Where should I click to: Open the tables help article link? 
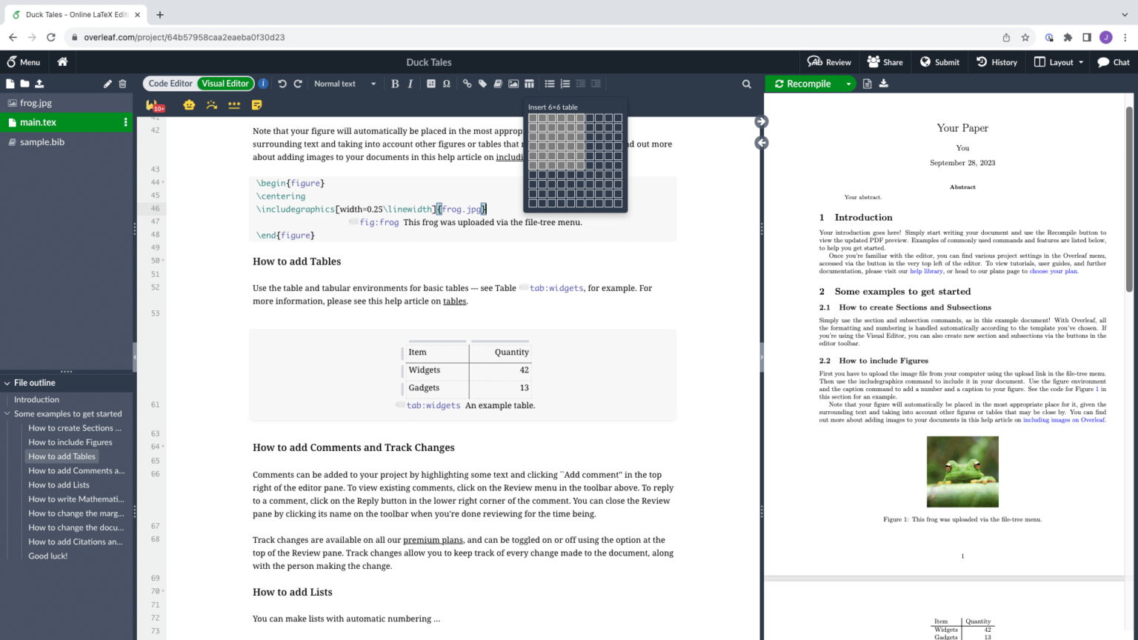[454, 301]
